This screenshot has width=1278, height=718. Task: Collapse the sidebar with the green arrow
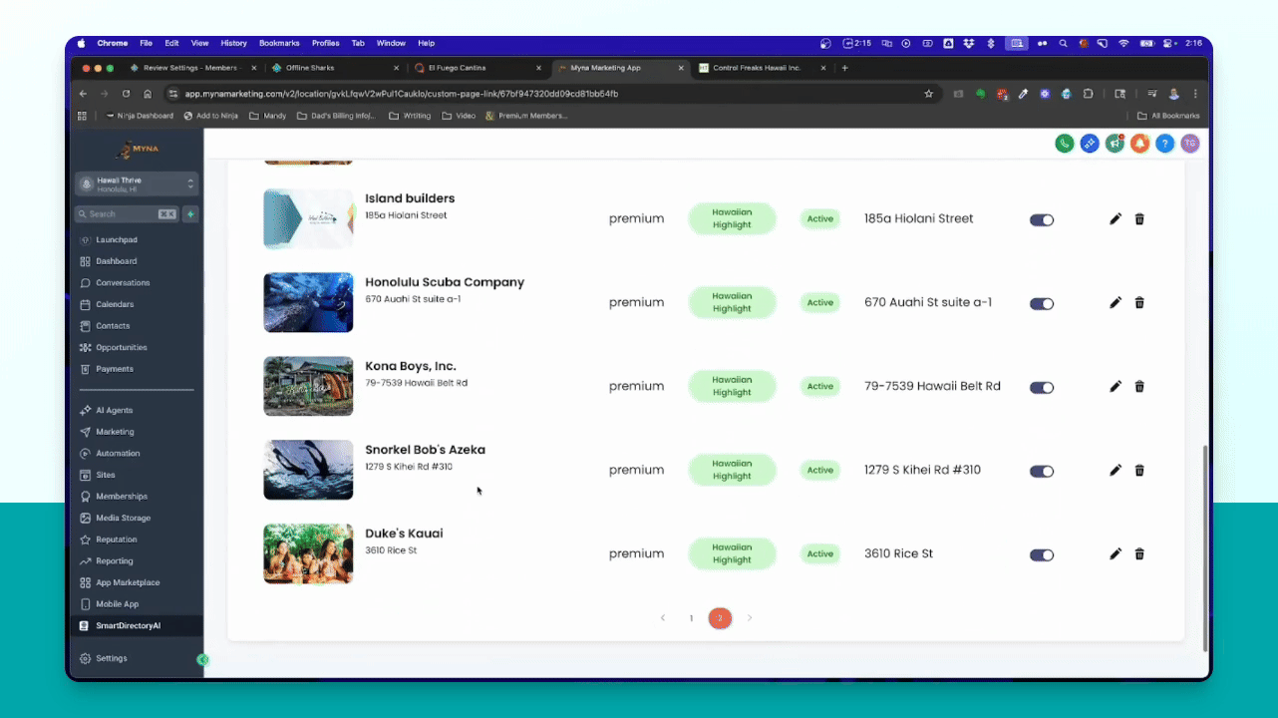pyautogui.click(x=202, y=659)
